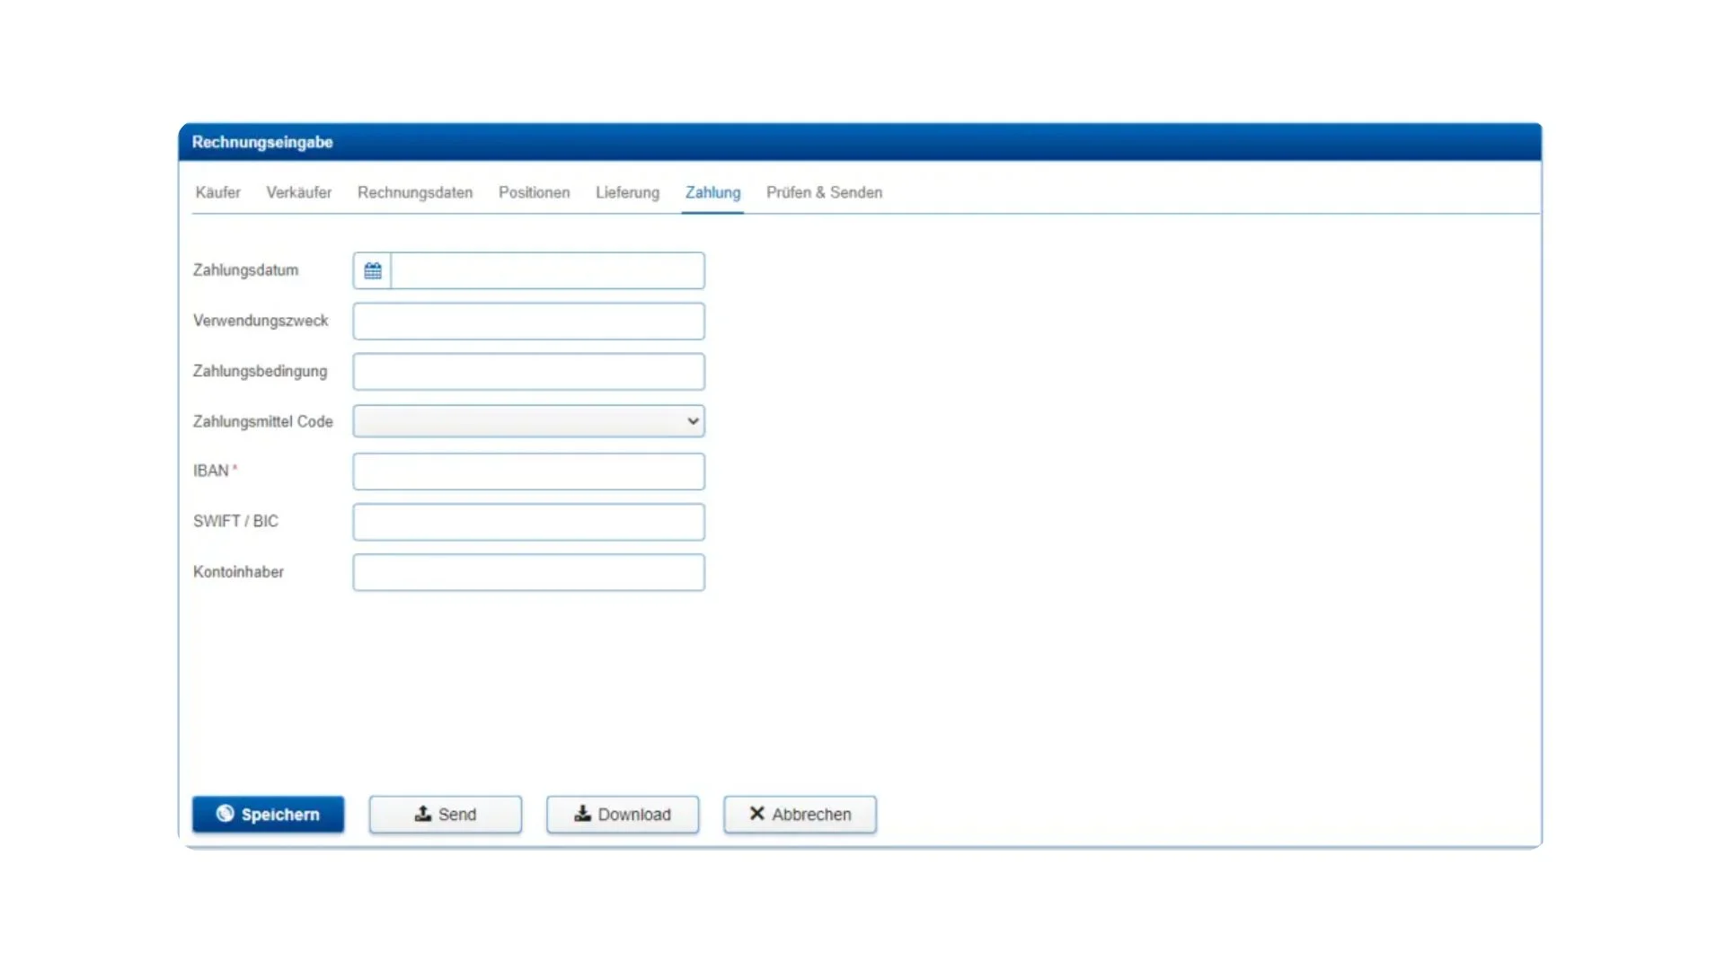Select the Positionen tab
This screenshot has height=970, width=1725.
click(x=534, y=192)
